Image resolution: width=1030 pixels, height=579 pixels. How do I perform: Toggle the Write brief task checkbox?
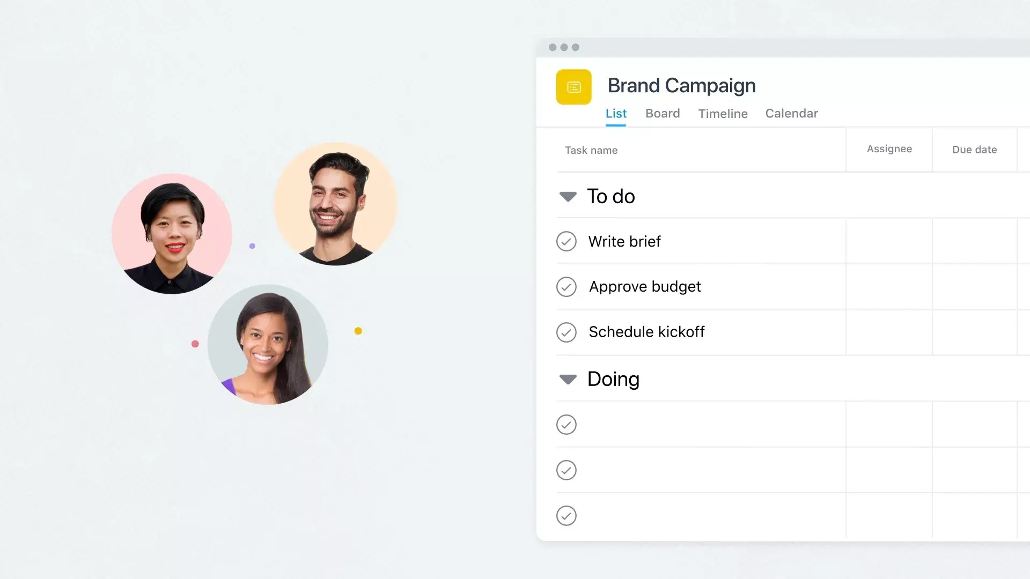(566, 241)
